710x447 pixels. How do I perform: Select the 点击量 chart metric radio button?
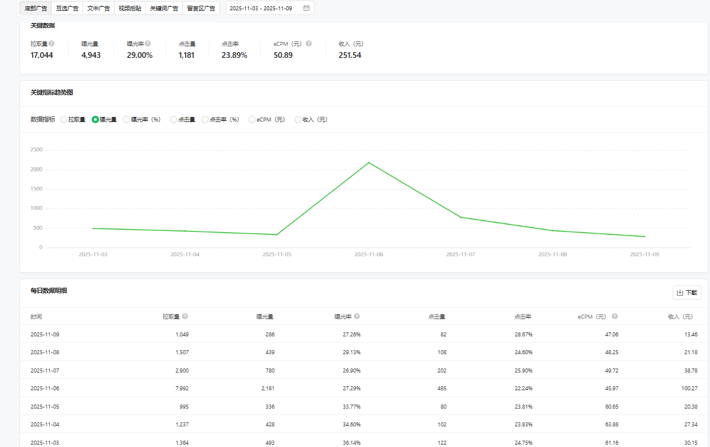point(174,120)
